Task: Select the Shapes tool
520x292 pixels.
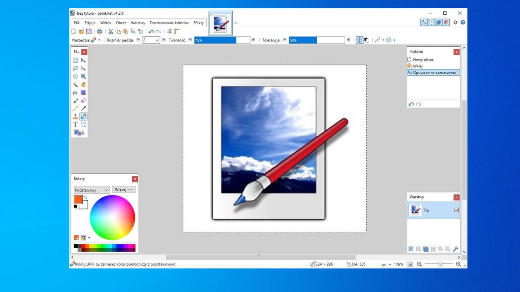Action: click(79, 132)
